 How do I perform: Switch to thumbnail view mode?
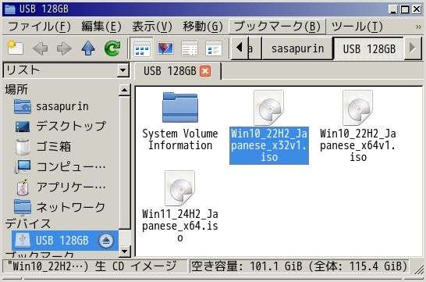(x=165, y=49)
